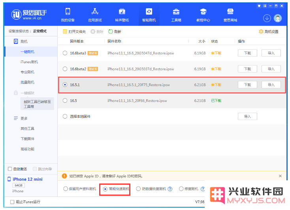The image size is (290, 210).
Task: Select 智能刷机 smart flash icon
Action: click(x=149, y=11)
